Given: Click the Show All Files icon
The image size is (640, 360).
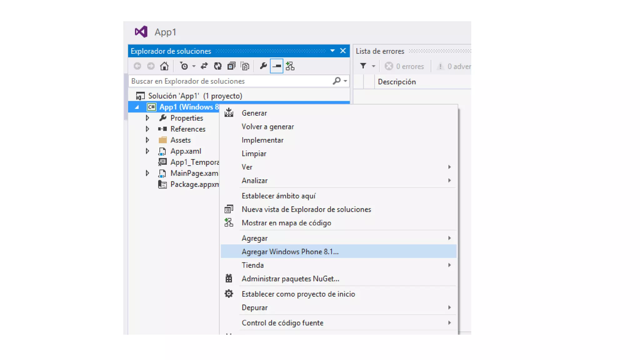Looking at the screenshot, I should pyautogui.click(x=245, y=66).
